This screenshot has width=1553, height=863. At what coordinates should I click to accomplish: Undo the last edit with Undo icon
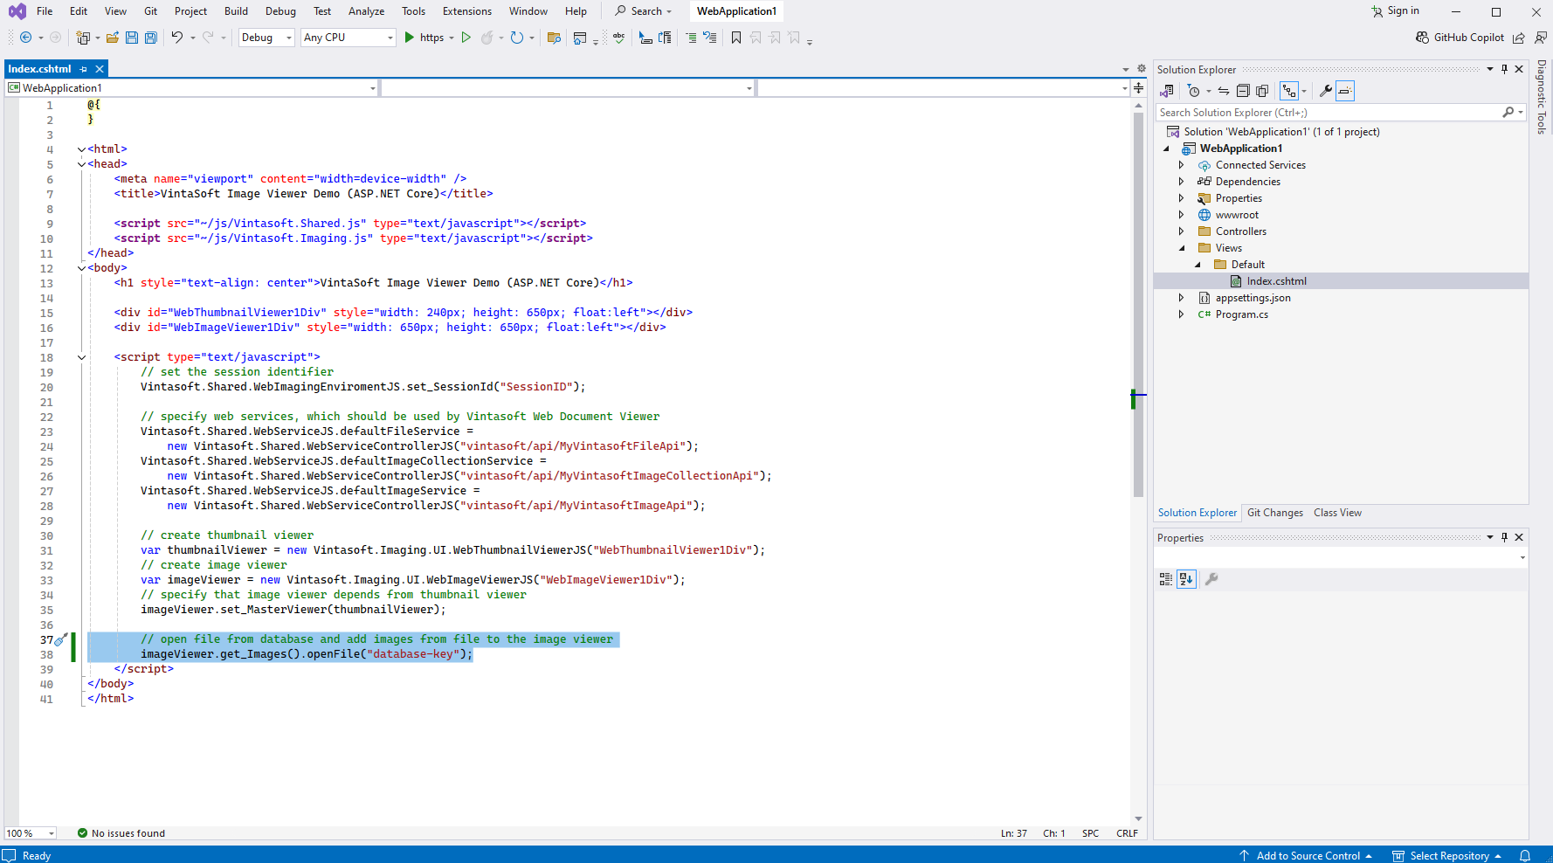tap(177, 38)
